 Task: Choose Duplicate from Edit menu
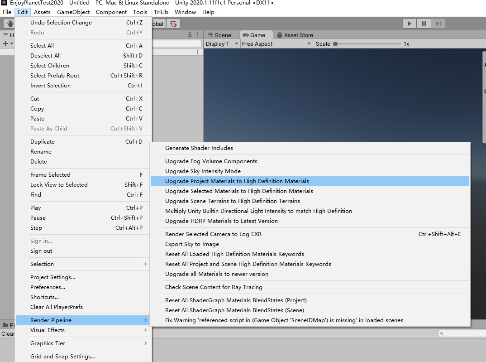84,142
